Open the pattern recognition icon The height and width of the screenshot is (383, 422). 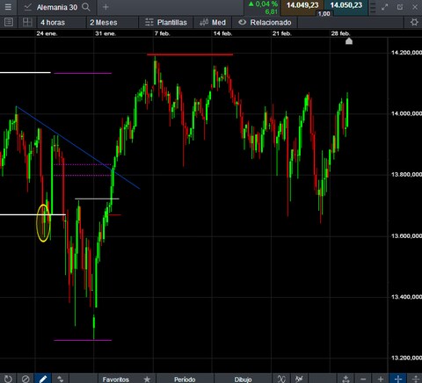click(299, 379)
